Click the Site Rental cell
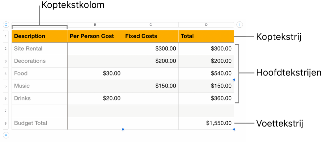Viewport: 324px width, 142px height. point(39,49)
